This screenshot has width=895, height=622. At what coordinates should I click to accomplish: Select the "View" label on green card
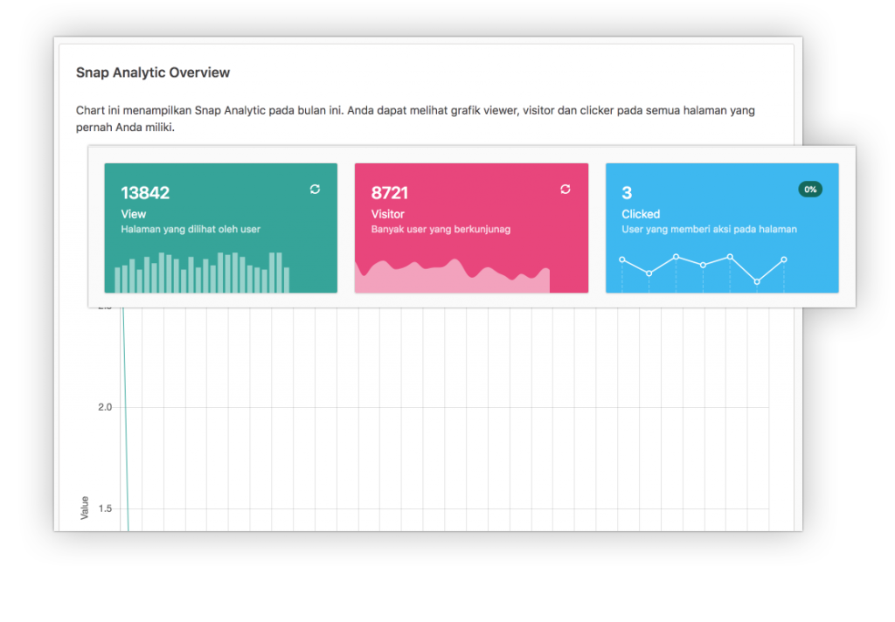click(x=134, y=214)
